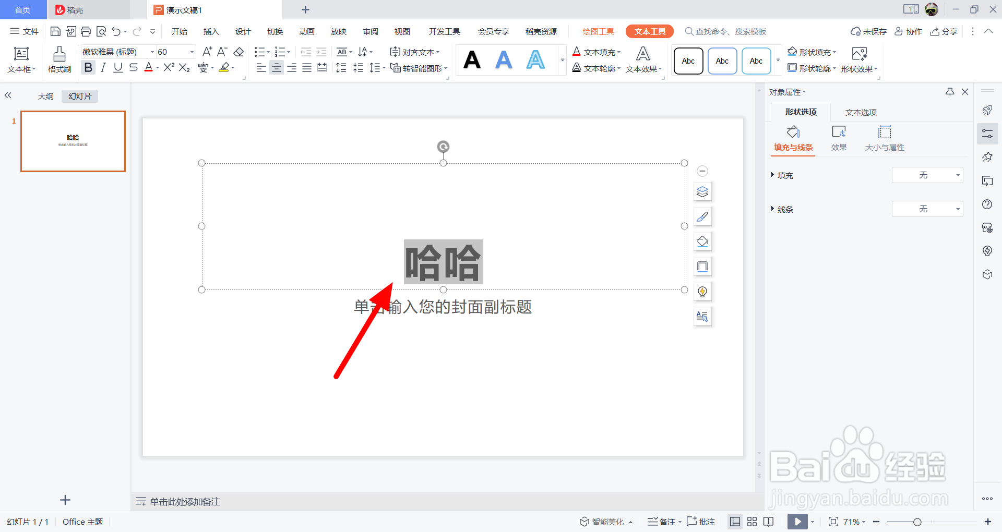This screenshot has height=532, width=1002.
Task: Click the slide show play icon
Action: point(797,522)
